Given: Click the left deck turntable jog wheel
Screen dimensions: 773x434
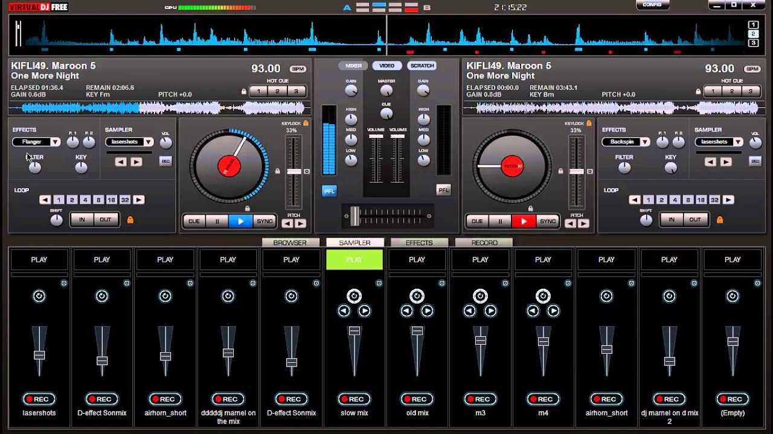Looking at the screenshot, I should [229, 165].
